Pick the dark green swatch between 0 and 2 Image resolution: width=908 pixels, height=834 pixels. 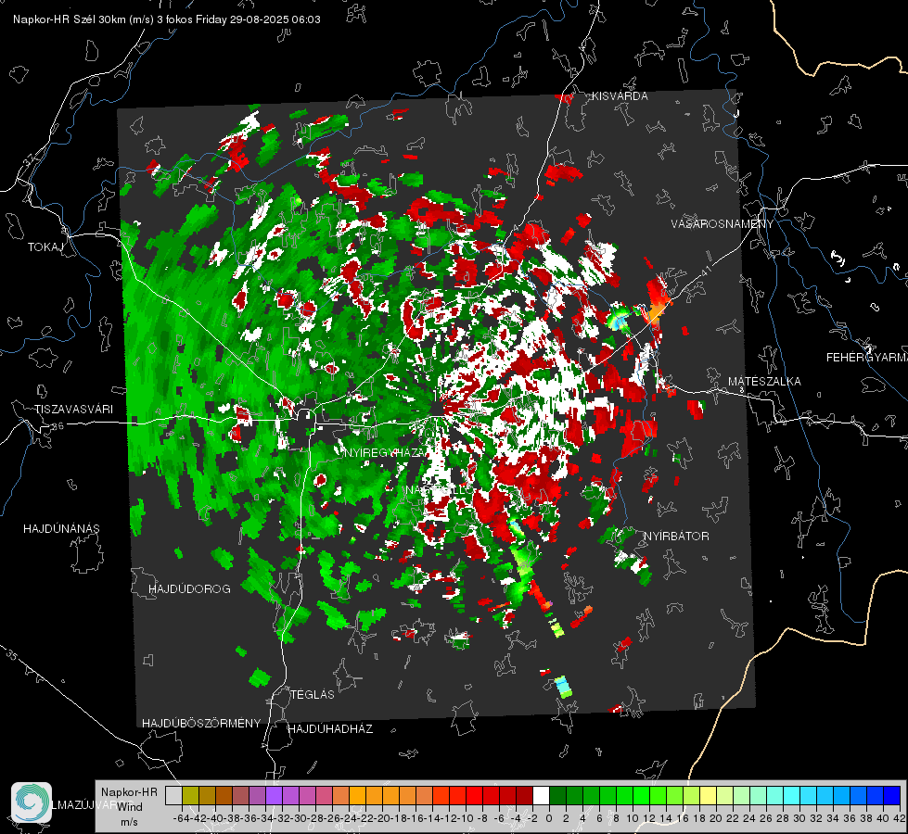[x=557, y=795]
